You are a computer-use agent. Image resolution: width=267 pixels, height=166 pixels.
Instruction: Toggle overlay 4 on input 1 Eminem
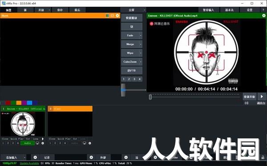pyautogui.click(x=18, y=143)
